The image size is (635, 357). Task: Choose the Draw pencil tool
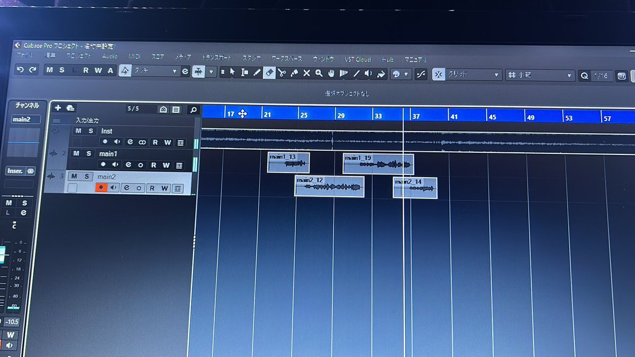click(257, 73)
